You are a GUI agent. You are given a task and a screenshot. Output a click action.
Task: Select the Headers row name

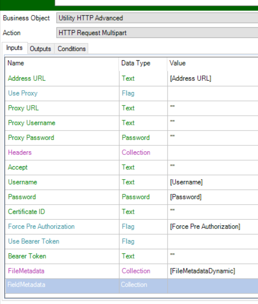20,153
